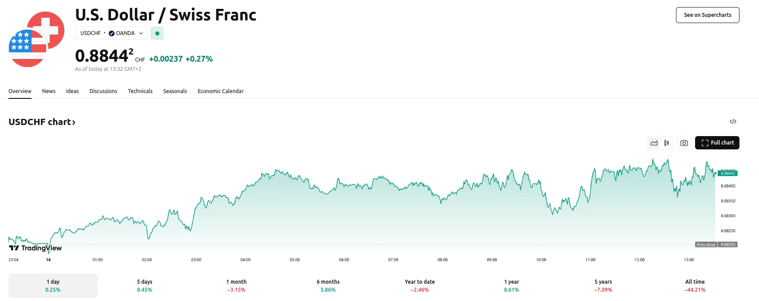Click the TradingView logo on chart
The image size is (759, 301).
click(36, 248)
